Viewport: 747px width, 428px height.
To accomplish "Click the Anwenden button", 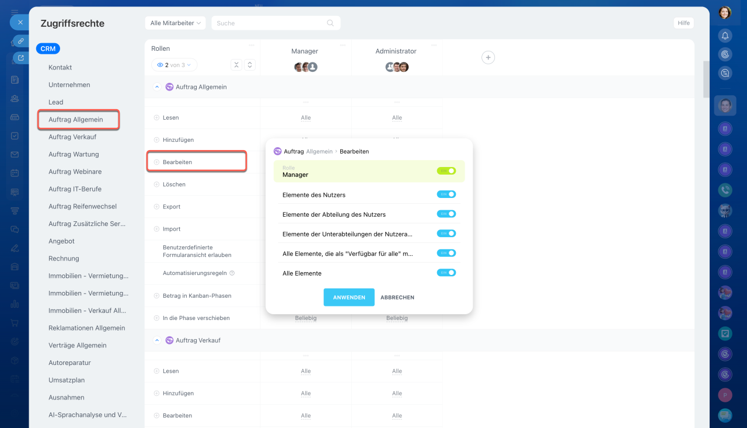I will tap(349, 297).
